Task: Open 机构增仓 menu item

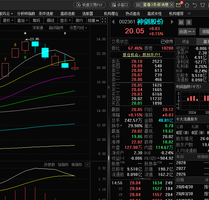Action: [111, 14]
